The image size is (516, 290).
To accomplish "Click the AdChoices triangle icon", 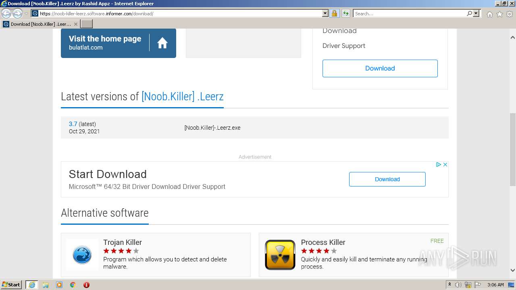I will (439, 164).
